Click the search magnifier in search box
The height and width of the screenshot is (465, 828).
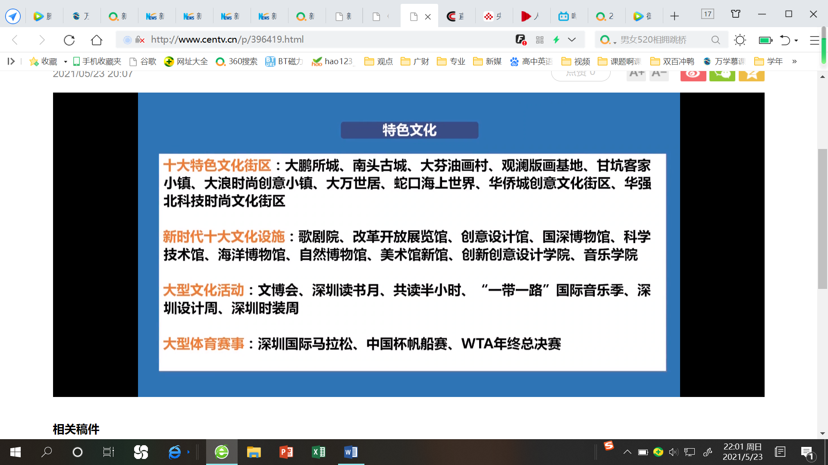(x=715, y=40)
